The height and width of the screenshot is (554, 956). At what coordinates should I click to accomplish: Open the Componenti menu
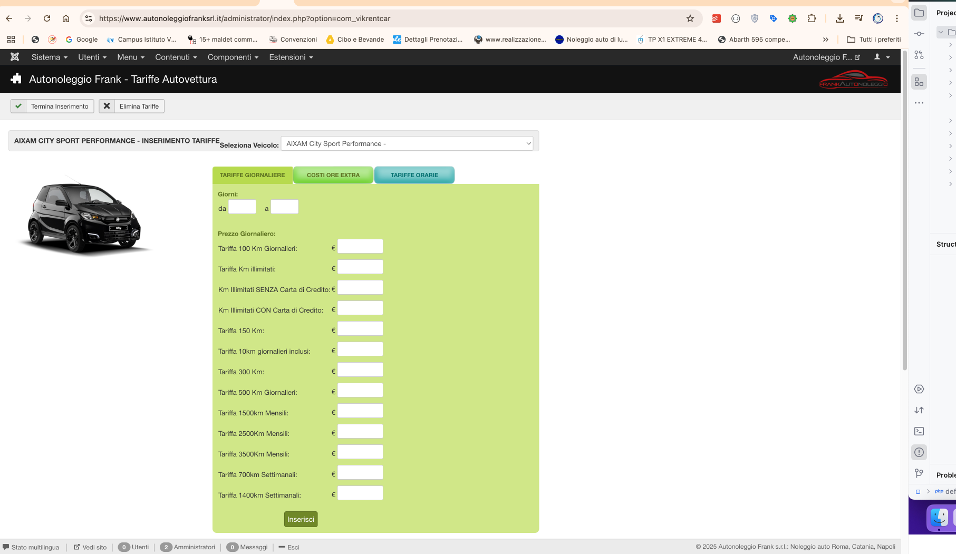(233, 57)
